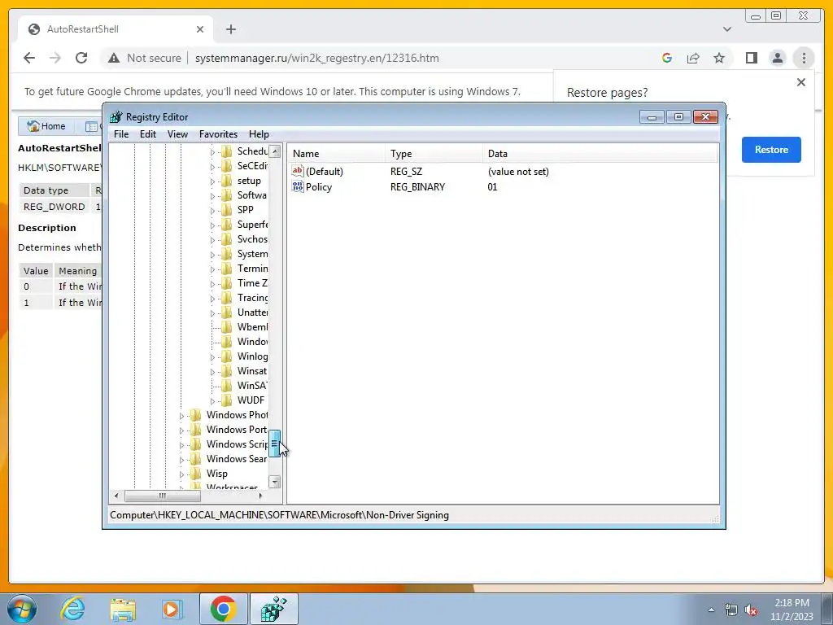
Task: Expand the Tracing registry key
Action: point(212,299)
